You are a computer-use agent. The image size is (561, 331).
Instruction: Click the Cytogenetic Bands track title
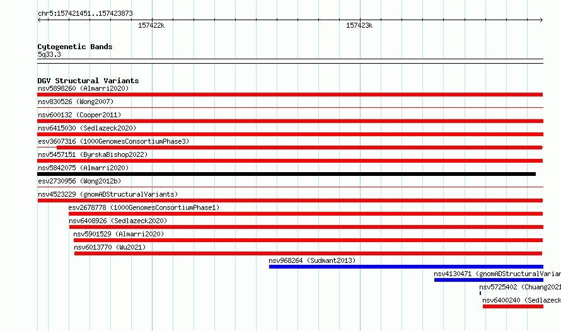coord(75,47)
